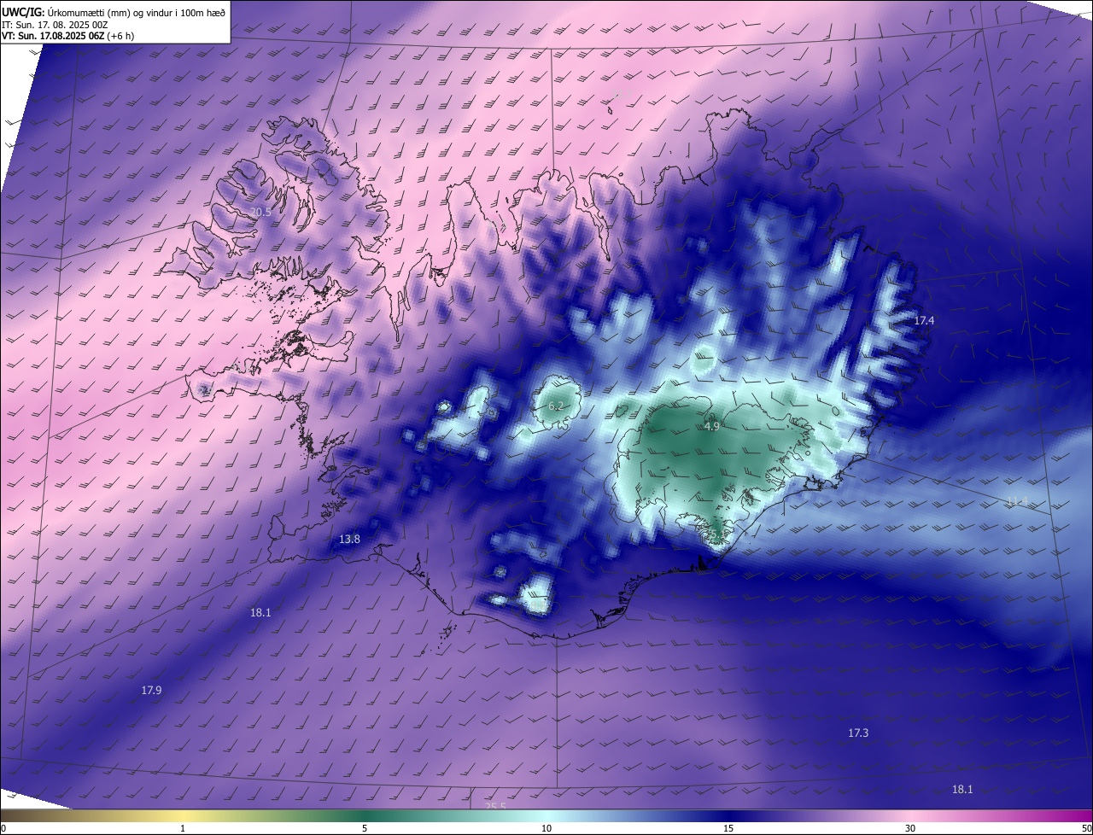Select the colour scale tick labelled 10
Viewport: 1093px width, 835px height.
point(546,828)
